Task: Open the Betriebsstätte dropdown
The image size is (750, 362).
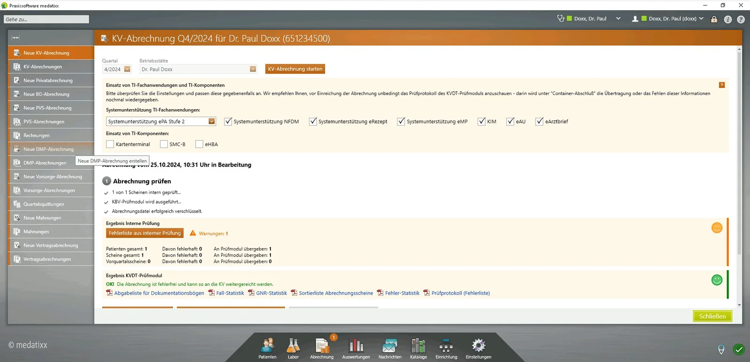Action: click(253, 69)
